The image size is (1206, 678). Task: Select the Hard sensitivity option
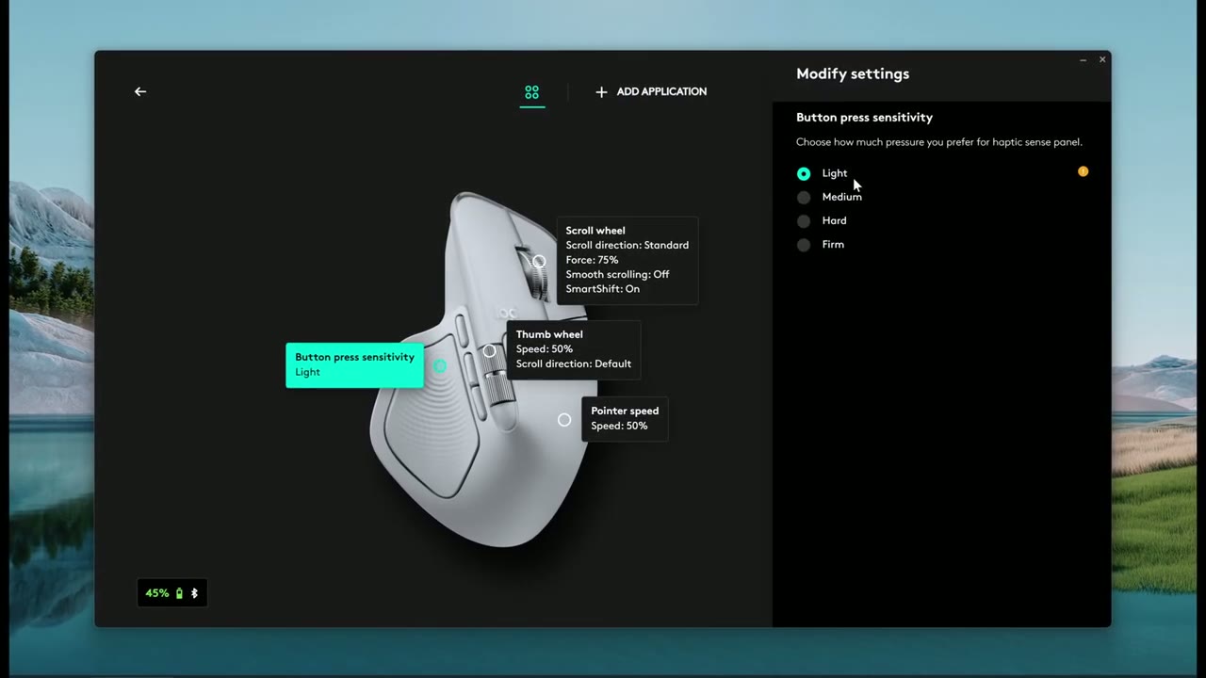tap(804, 220)
